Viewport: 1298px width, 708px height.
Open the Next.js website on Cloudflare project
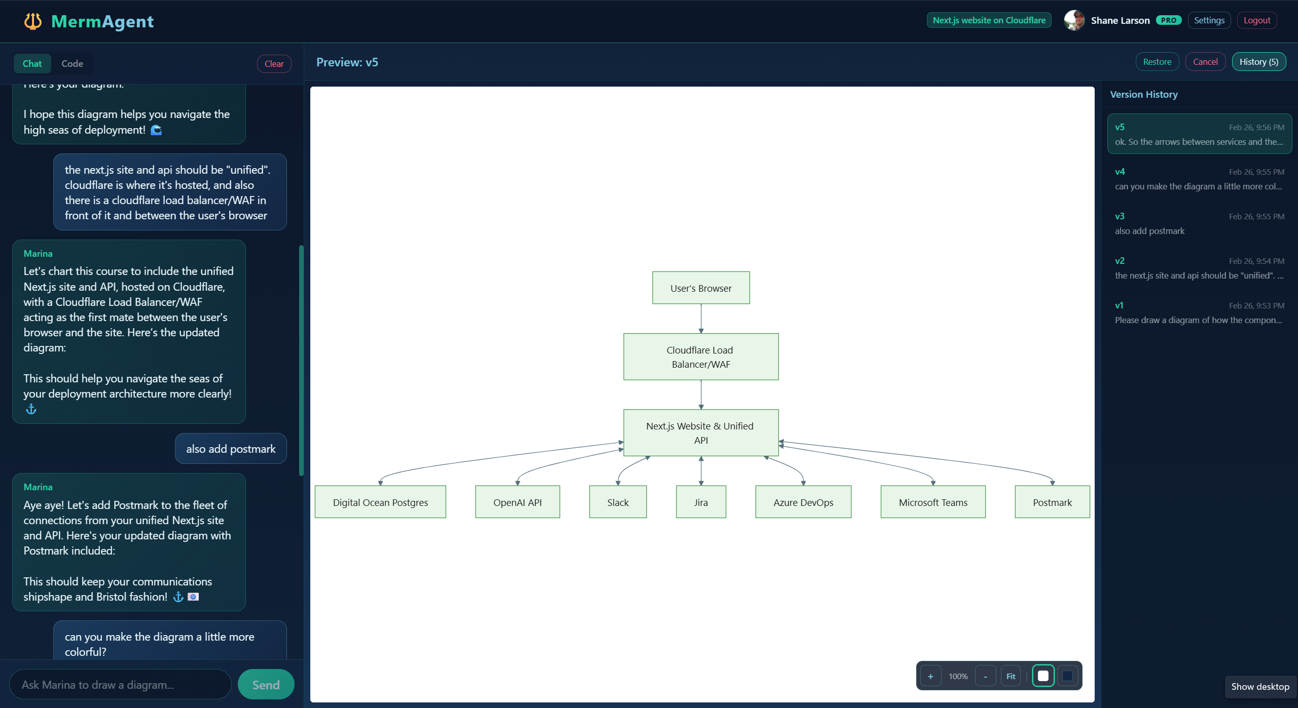click(x=989, y=20)
